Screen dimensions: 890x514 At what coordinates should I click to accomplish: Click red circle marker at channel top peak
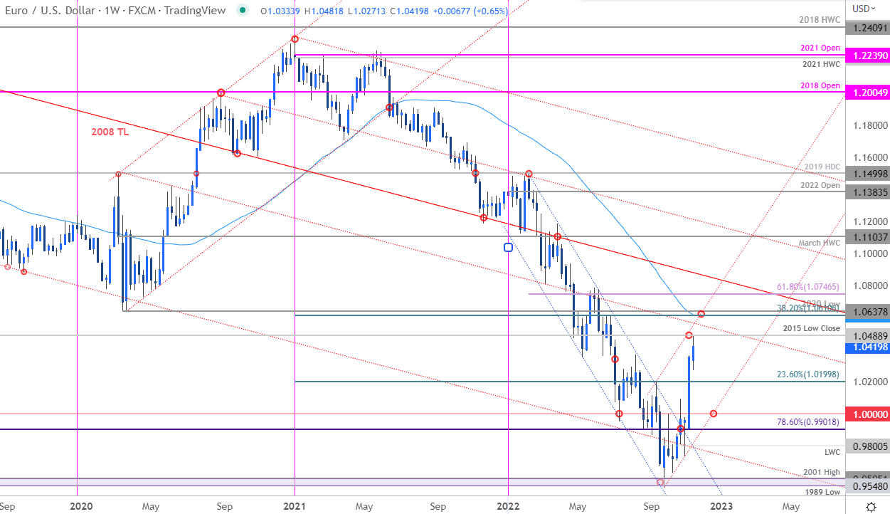pyautogui.click(x=294, y=39)
